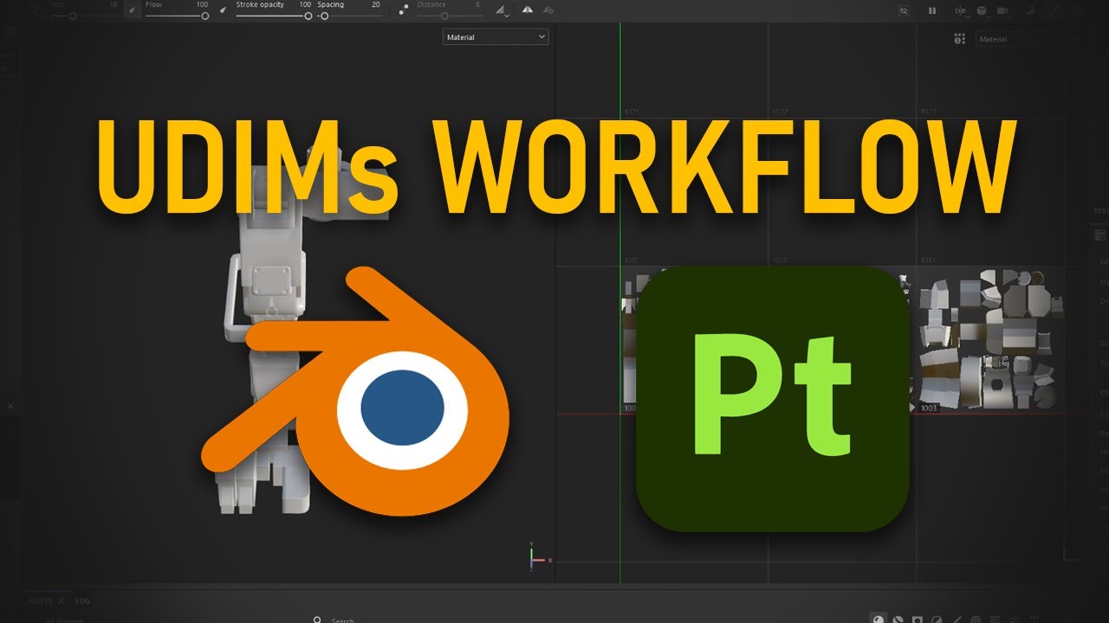Open the UV tile display settings icon
The height and width of the screenshot is (623, 1109).
pos(959,39)
